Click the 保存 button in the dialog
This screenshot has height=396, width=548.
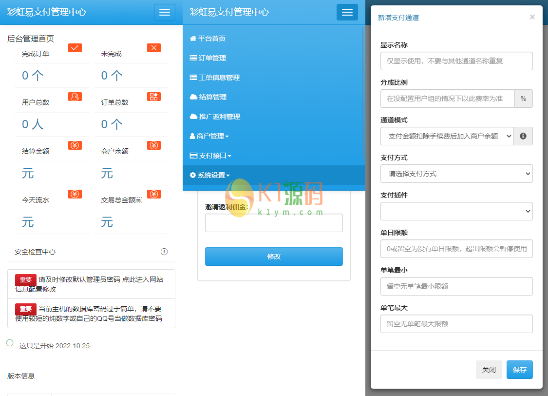519,370
